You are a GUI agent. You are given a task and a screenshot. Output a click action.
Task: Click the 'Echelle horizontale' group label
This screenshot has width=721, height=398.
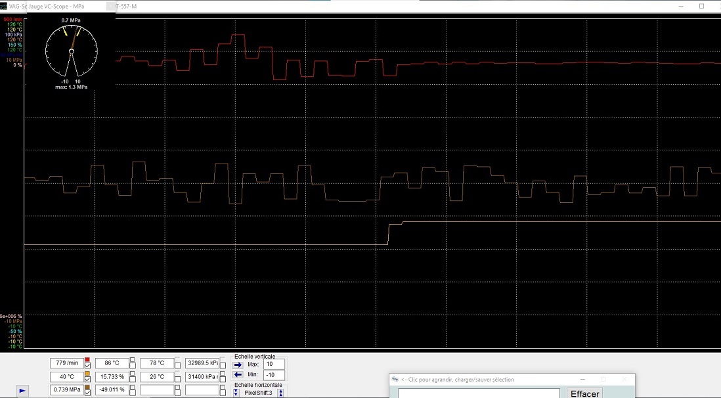pyautogui.click(x=259, y=385)
